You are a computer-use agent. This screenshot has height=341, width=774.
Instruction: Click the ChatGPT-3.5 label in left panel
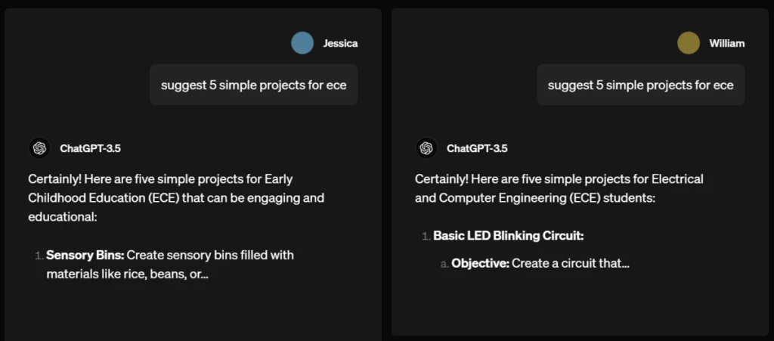(91, 148)
